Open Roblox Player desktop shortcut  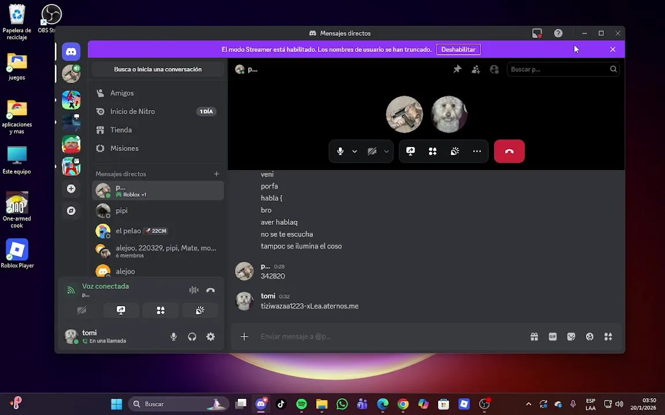point(17,254)
